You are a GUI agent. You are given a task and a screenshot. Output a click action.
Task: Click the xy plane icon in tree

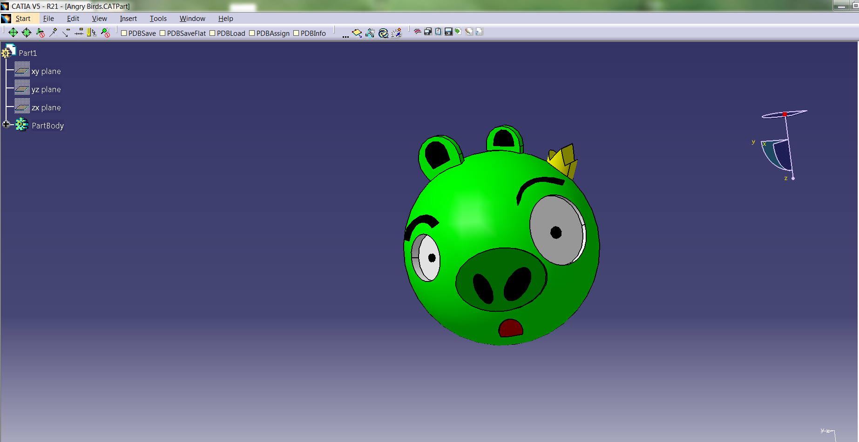[22, 69]
